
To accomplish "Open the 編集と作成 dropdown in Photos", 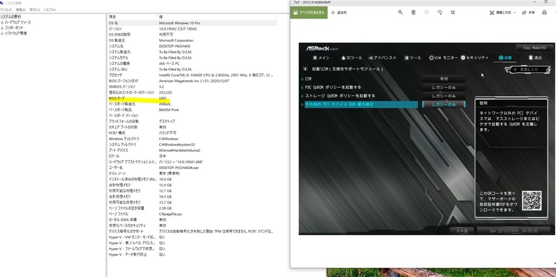I will click(502, 12).
